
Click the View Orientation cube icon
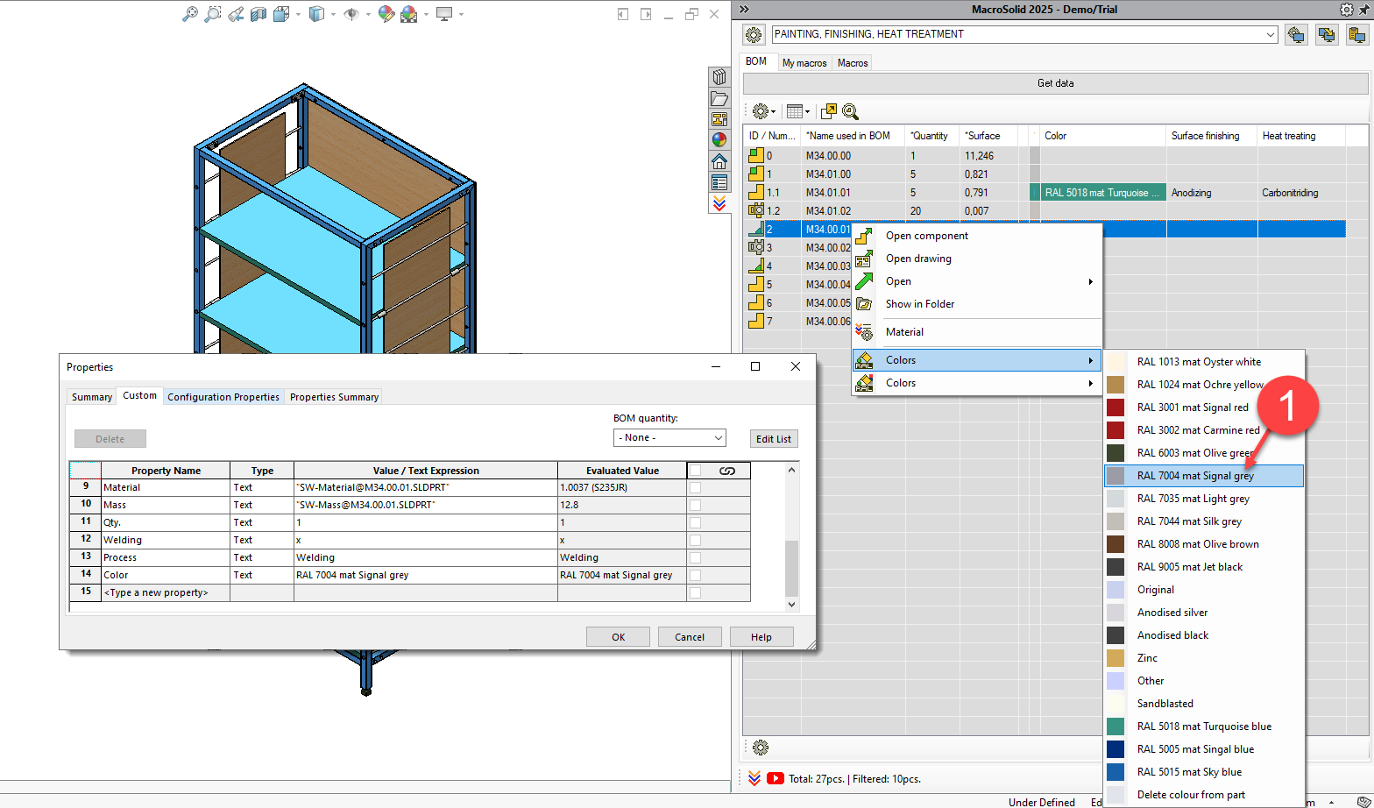tap(281, 14)
